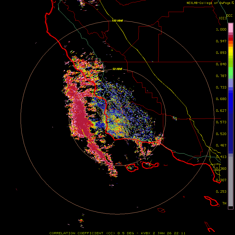This screenshot has width=235, height=235.
Task: Select the 0.627 scale value
Action: click(221, 111)
